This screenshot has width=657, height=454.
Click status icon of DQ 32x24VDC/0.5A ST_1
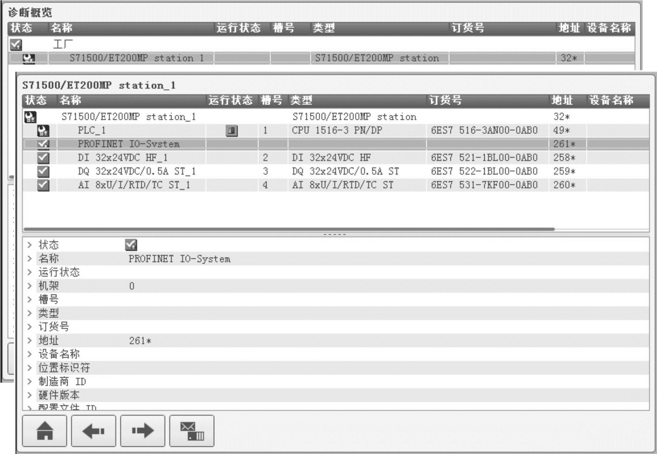click(x=43, y=171)
